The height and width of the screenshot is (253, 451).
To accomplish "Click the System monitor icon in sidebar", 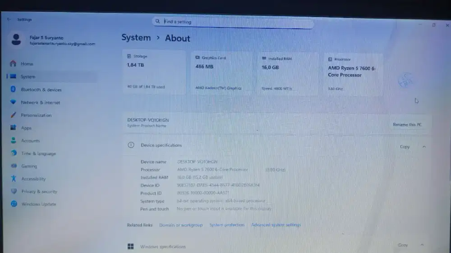I will click(x=13, y=77).
